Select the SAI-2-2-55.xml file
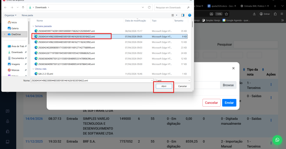286x149 pixels. [x=46, y=74]
